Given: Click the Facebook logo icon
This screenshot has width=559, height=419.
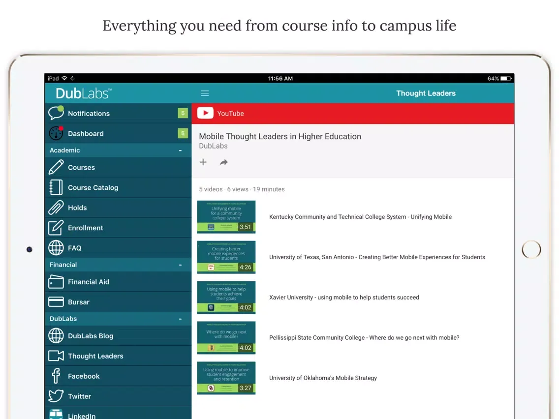Looking at the screenshot, I should click(x=56, y=376).
